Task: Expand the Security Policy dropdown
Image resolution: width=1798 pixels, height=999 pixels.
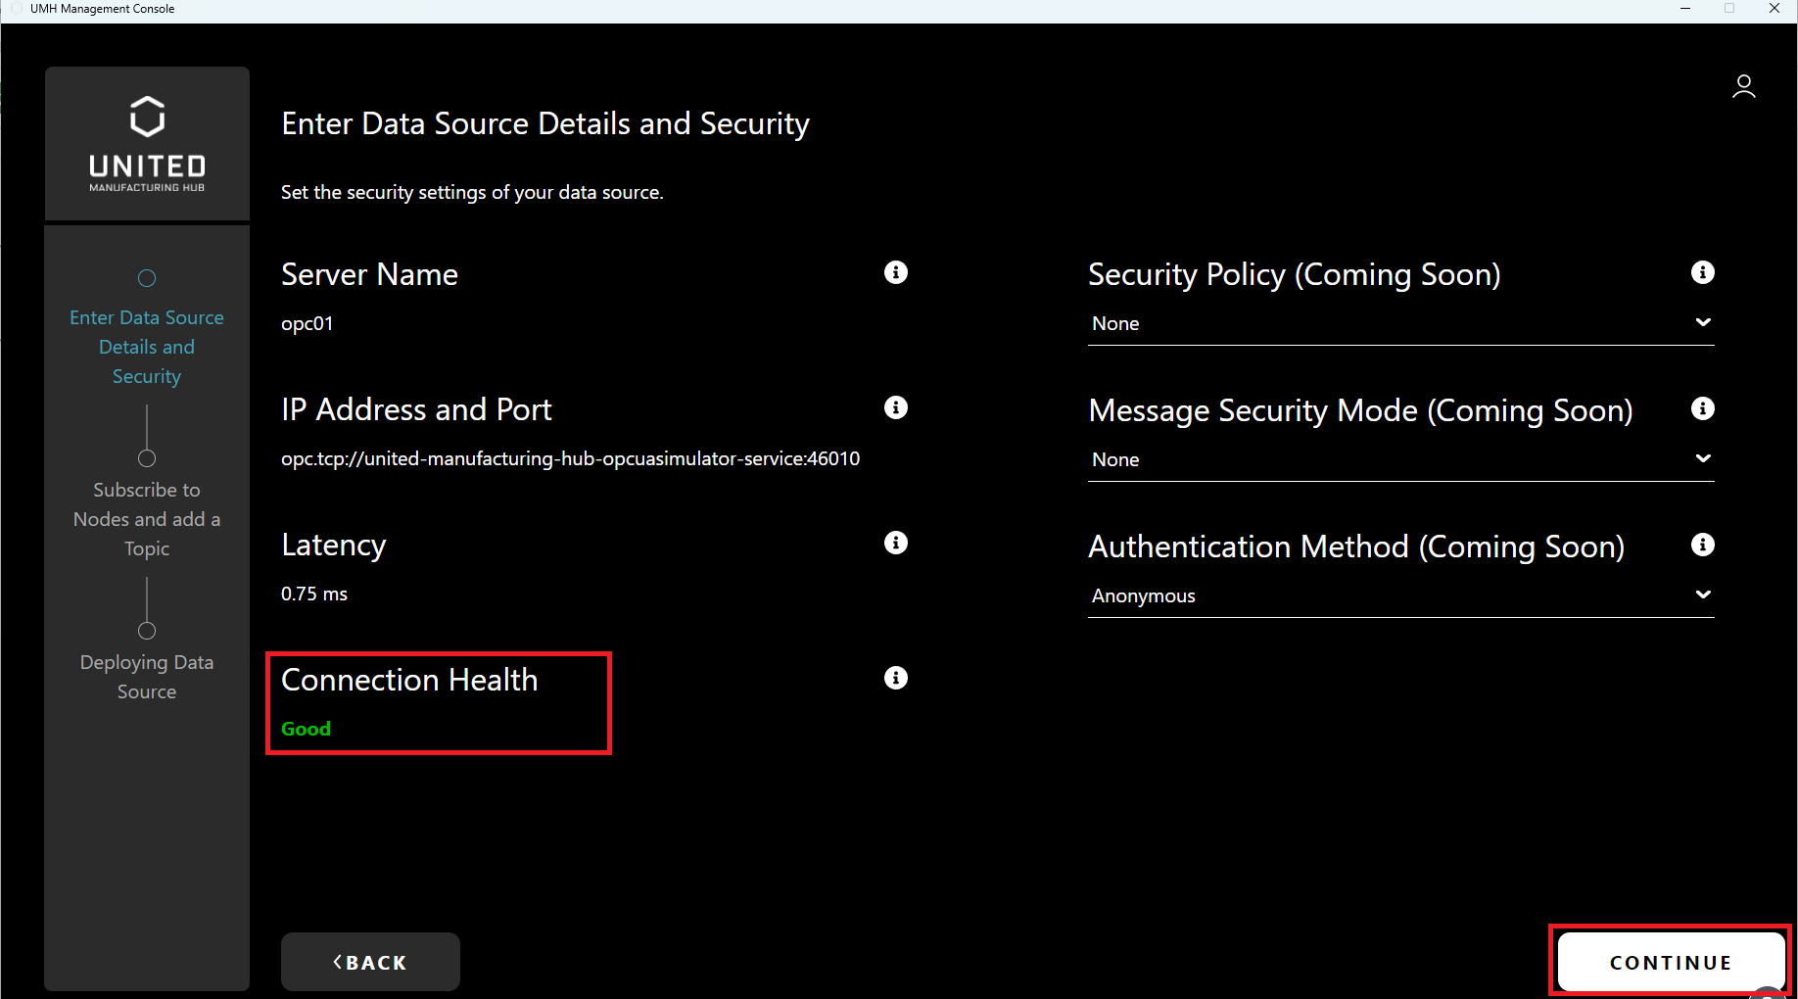Action: pyautogui.click(x=1400, y=323)
